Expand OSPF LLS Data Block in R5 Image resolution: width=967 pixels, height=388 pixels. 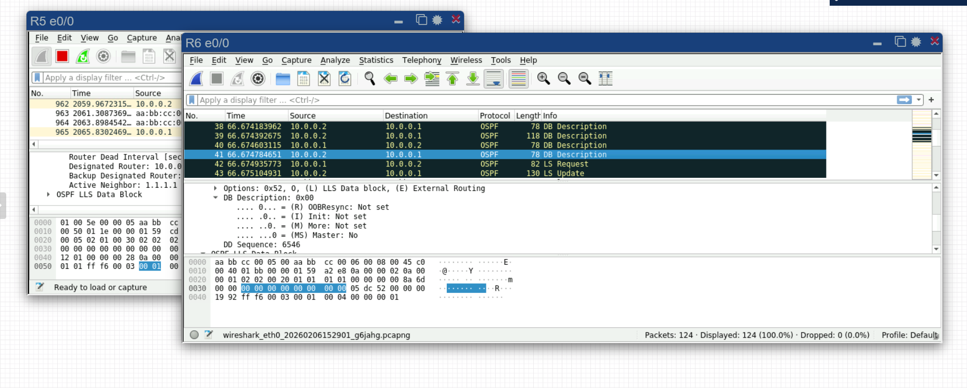point(48,195)
